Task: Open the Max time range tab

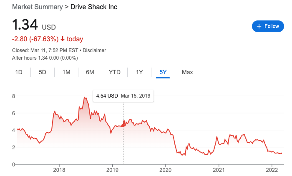Action: pos(187,72)
